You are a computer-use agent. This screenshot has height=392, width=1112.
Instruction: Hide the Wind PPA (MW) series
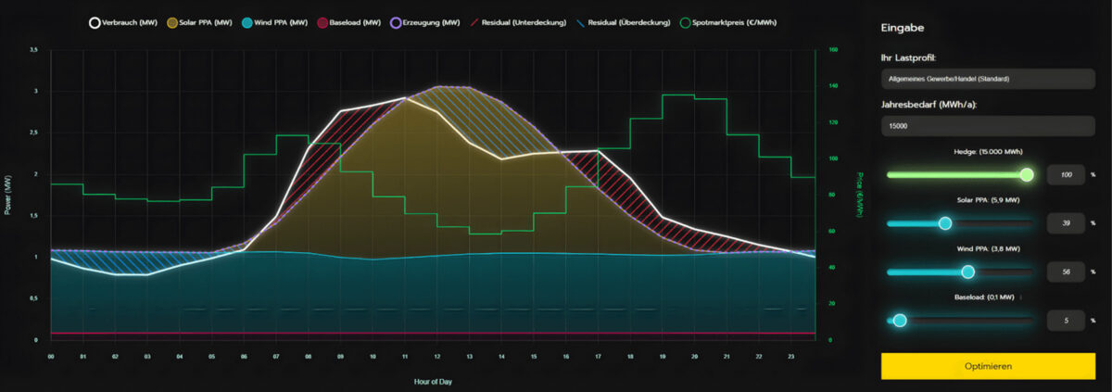(275, 22)
